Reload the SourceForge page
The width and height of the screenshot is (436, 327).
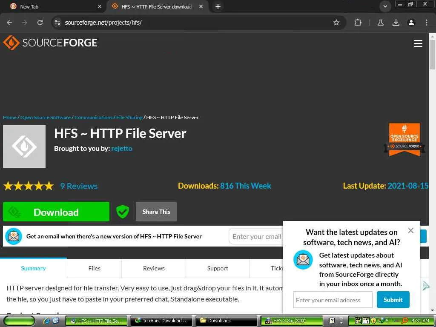(x=40, y=23)
